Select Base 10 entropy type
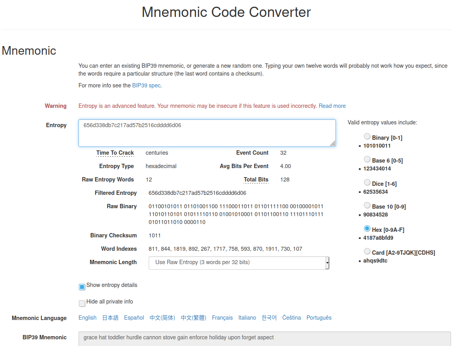The image size is (455, 346). (x=367, y=205)
